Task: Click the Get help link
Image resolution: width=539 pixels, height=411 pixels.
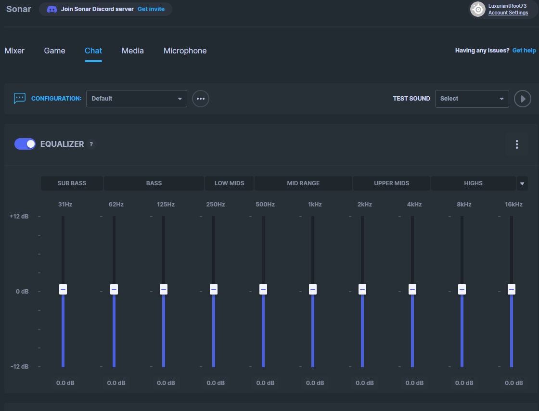Action: tap(524, 51)
